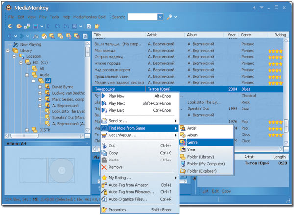Select Play Last menu entry
The image size is (294, 215).
coord(140,110)
